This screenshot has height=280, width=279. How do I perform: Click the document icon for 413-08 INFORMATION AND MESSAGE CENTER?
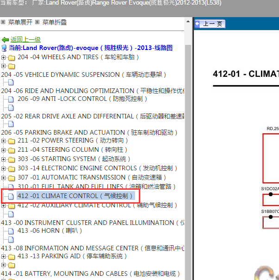11,239
